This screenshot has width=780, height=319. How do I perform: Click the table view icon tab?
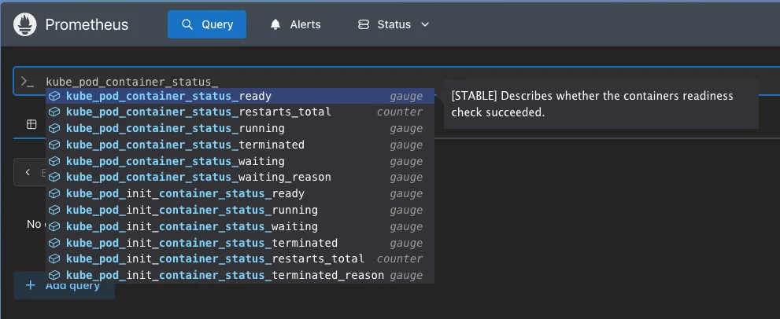coord(31,124)
